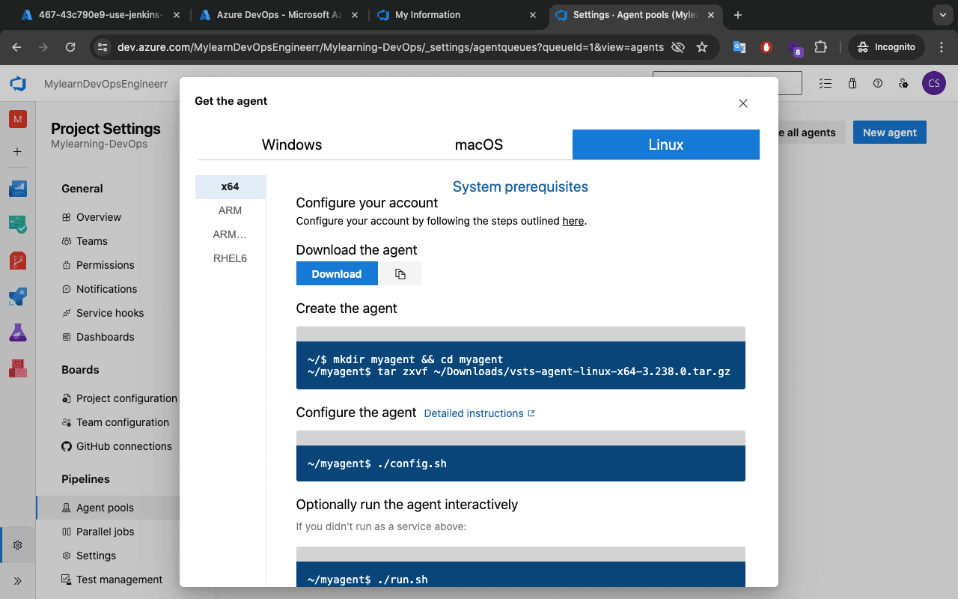
Task: Select the Linux tab
Action: point(666,145)
